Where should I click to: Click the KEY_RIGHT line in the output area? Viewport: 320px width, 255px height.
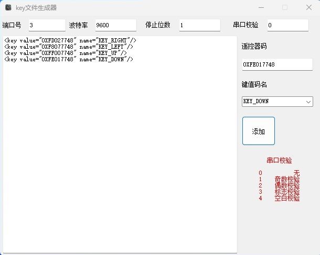[x=70, y=41]
